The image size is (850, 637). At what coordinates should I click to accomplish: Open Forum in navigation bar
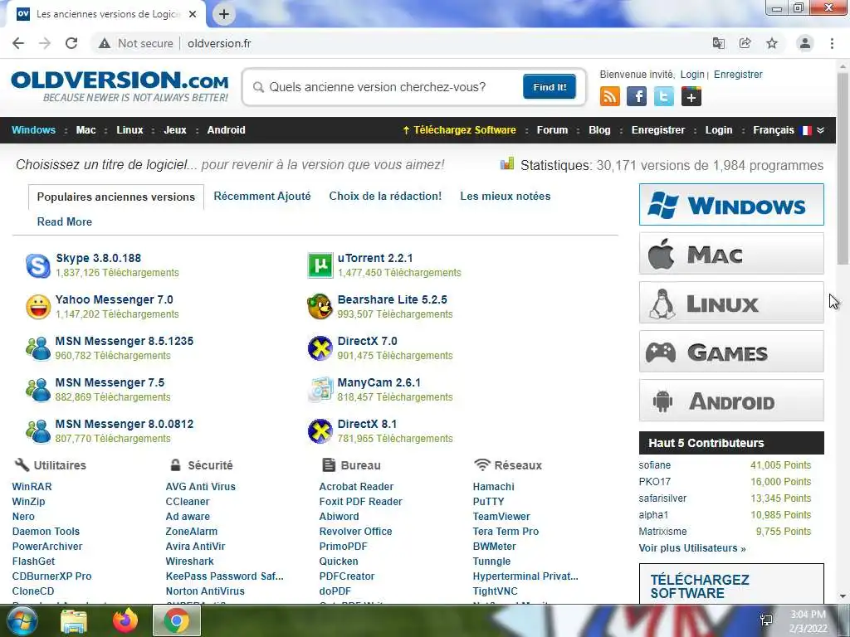coord(552,130)
